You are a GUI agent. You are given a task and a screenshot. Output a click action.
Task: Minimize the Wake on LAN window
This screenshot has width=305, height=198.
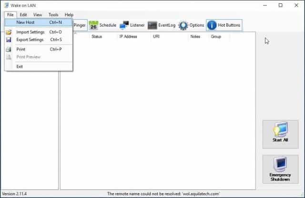(265, 5)
